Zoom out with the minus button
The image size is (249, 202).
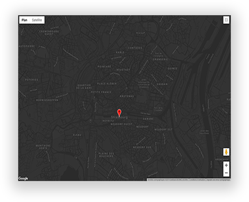pos(226,173)
